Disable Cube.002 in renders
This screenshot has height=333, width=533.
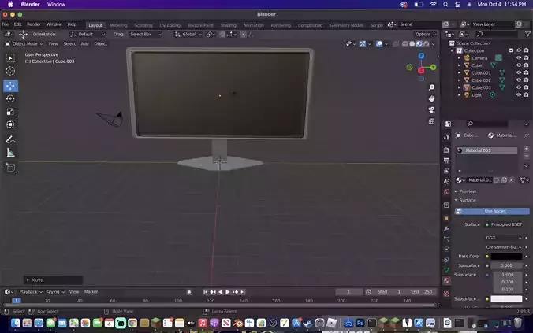point(526,80)
